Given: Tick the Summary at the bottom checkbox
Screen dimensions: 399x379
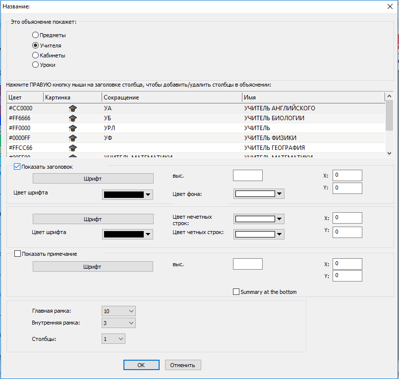Looking at the screenshot, I should click(x=236, y=292).
